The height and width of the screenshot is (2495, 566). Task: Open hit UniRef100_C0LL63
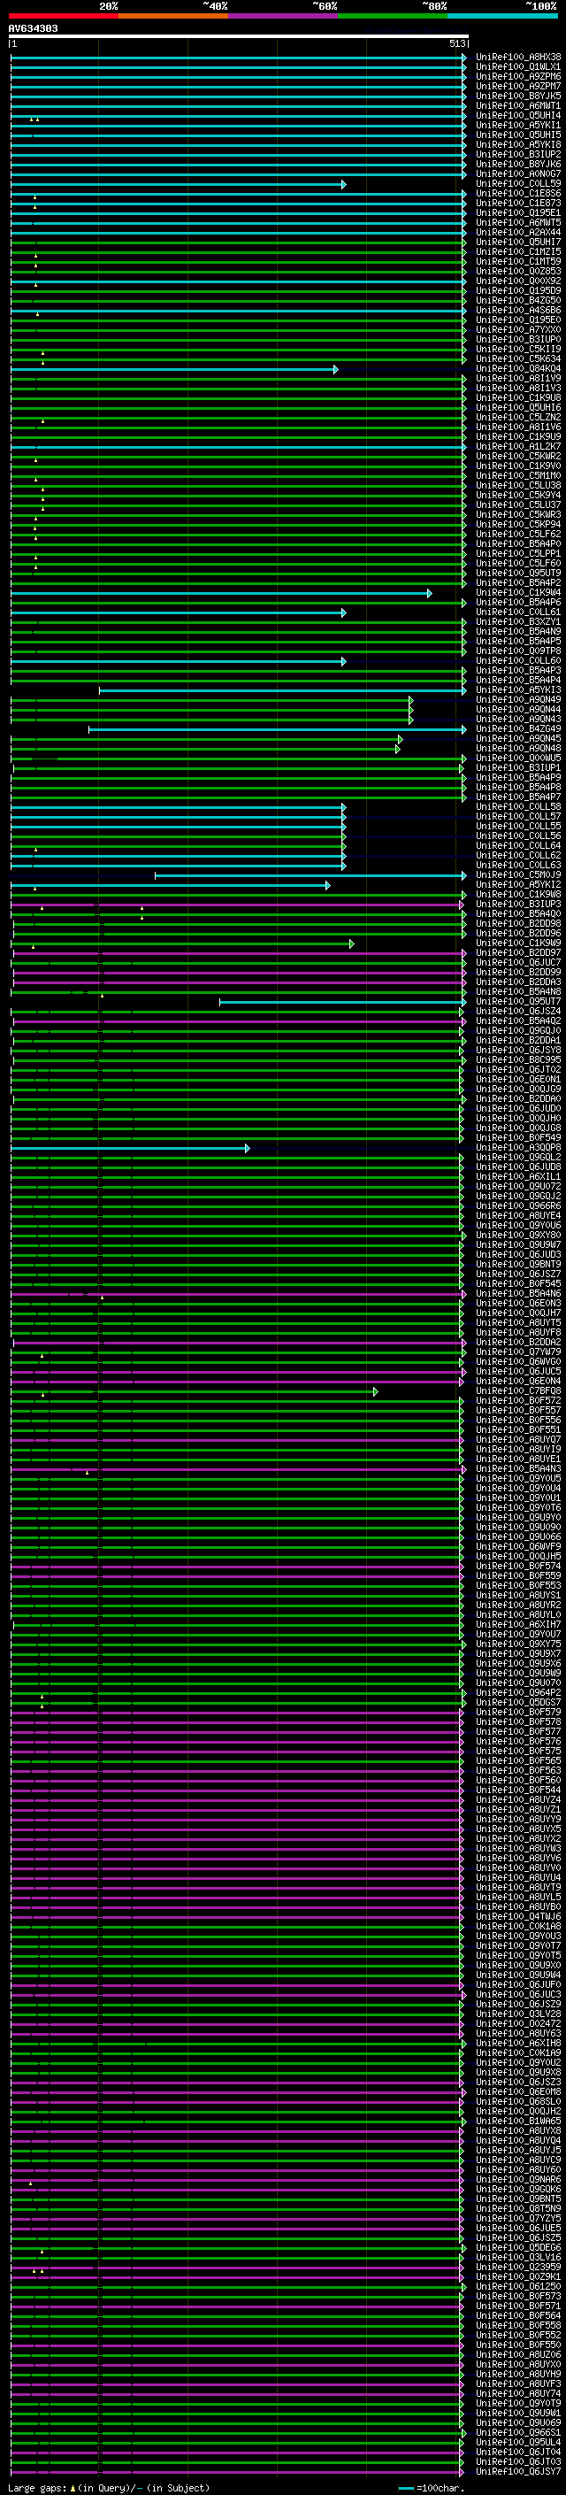click(517, 866)
